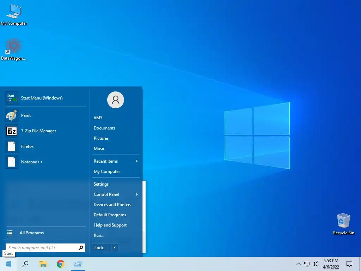Click the volume speaker tray icon
Image resolution: width=361 pixels, height=271 pixels.
pos(316,264)
